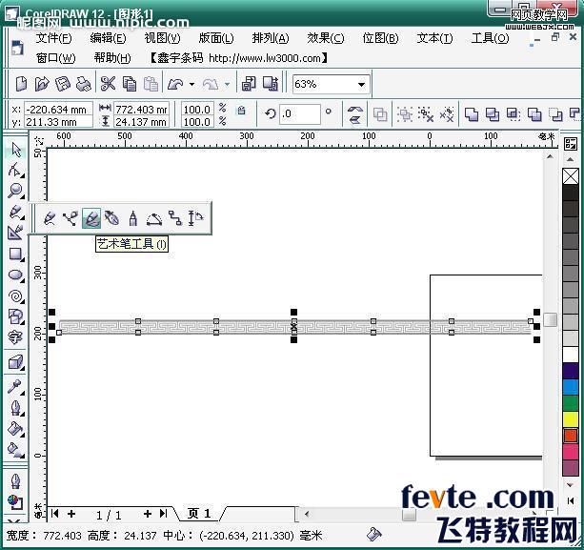Open the redo history dropdown arrow
This screenshot has height=550, width=584.
(x=227, y=84)
